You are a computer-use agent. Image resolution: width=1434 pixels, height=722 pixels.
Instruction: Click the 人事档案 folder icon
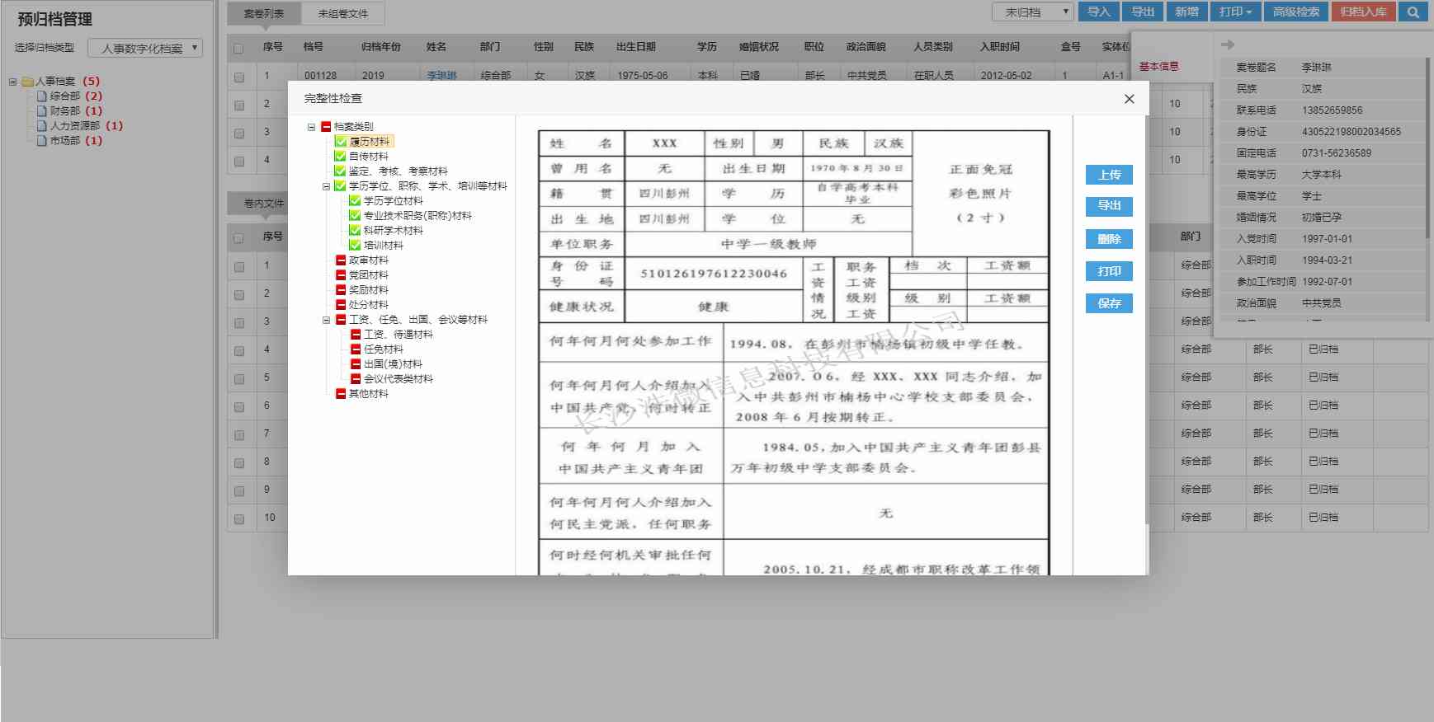click(27, 82)
